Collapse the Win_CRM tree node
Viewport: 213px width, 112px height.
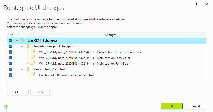point(17,41)
